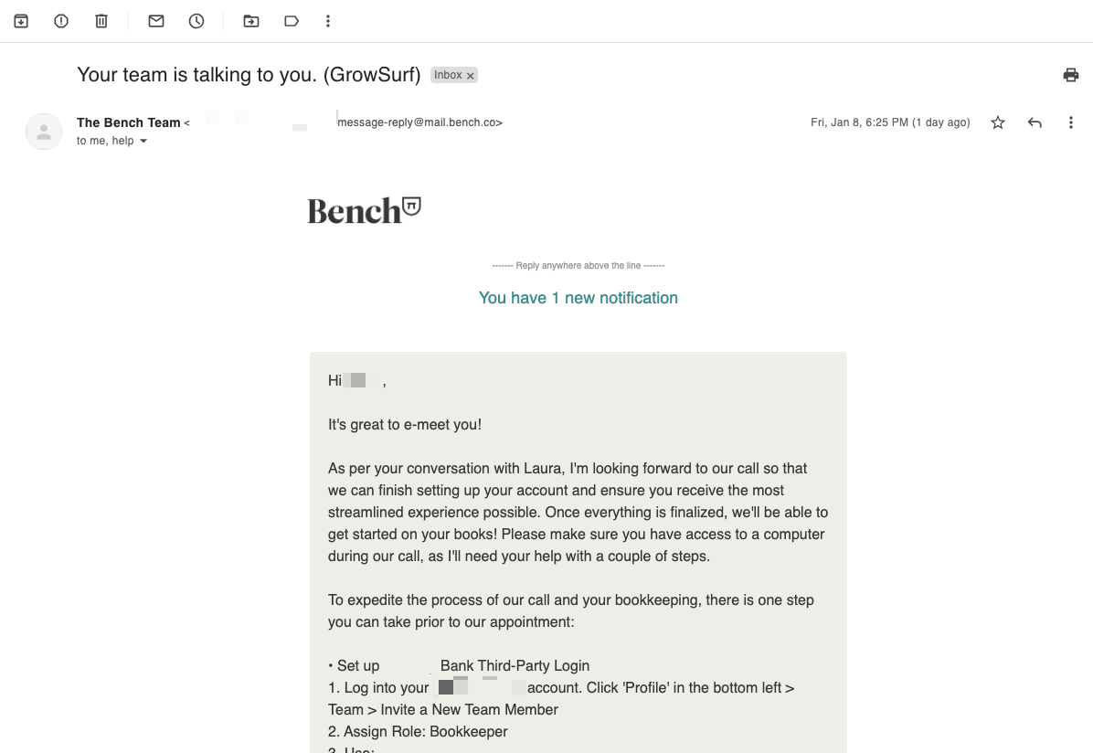This screenshot has height=753, width=1093.
Task: Report the message as spam
Action: coord(61,21)
